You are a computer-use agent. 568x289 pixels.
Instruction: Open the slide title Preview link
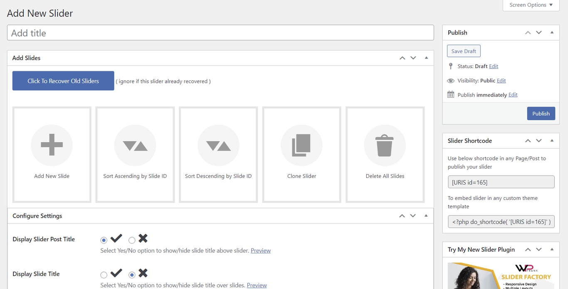[257, 285]
